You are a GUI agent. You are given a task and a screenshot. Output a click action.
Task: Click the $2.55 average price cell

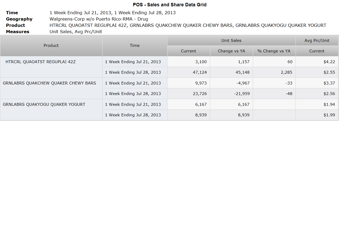click(317, 72)
